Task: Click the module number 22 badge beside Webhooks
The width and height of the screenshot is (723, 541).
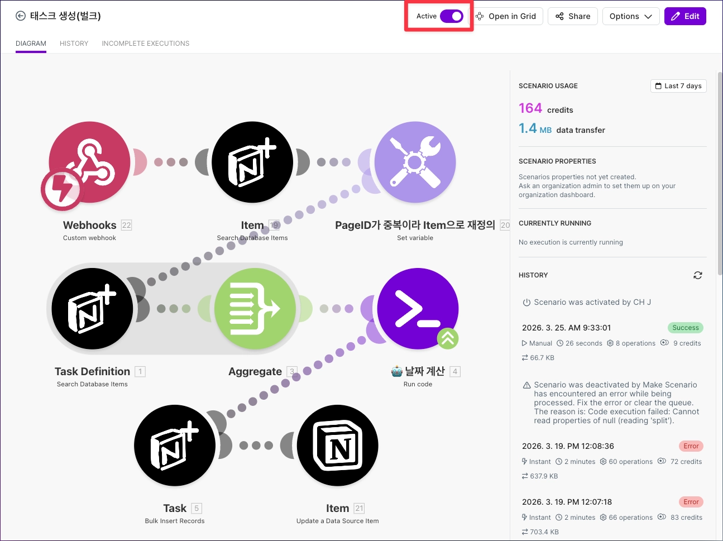Action: (x=126, y=225)
